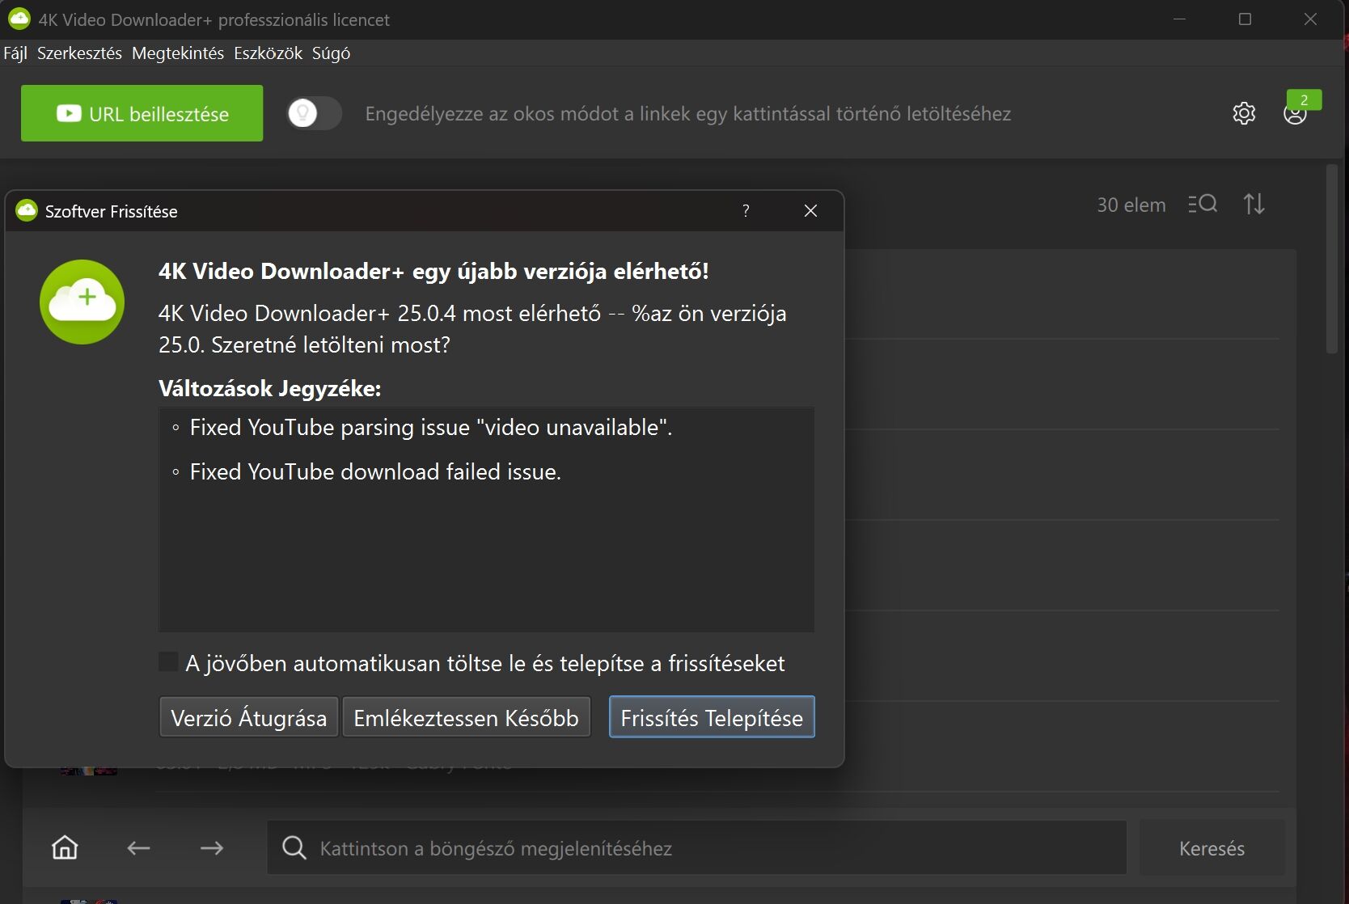Click the browser back arrow
This screenshot has height=904, width=1349.
tap(139, 847)
